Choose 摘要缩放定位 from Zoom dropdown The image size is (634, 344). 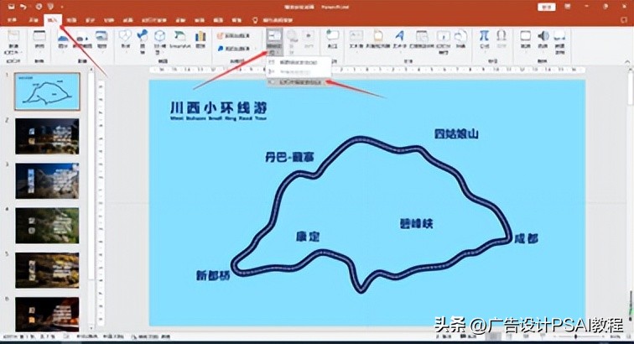[x=299, y=63]
